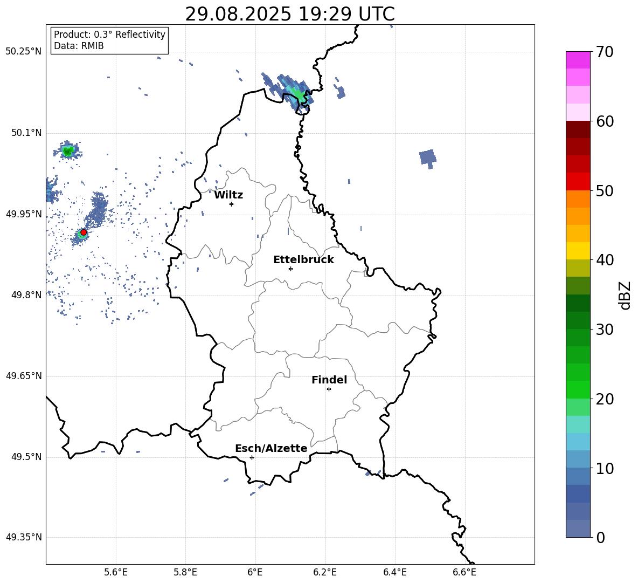Pick the dark maroon swatch below 60
638x583 pixels.
coord(578,129)
